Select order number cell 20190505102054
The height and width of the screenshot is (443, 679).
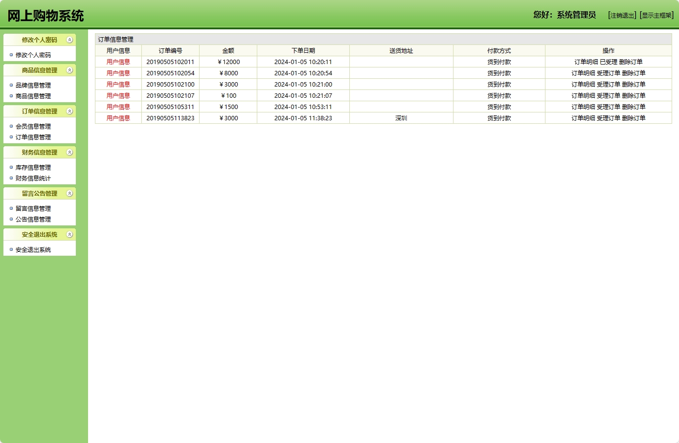pyautogui.click(x=170, y=73)
